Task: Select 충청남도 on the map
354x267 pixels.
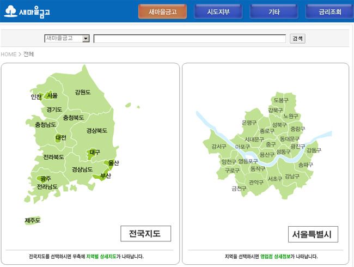Action: [45, 124]
